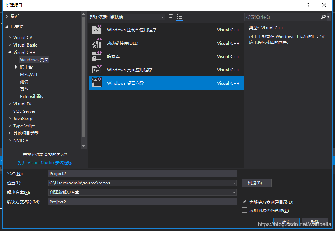Click Visual C++ label on 控制台应用程序 row
This screenshot has height=231, width=335.
point(228,30)
